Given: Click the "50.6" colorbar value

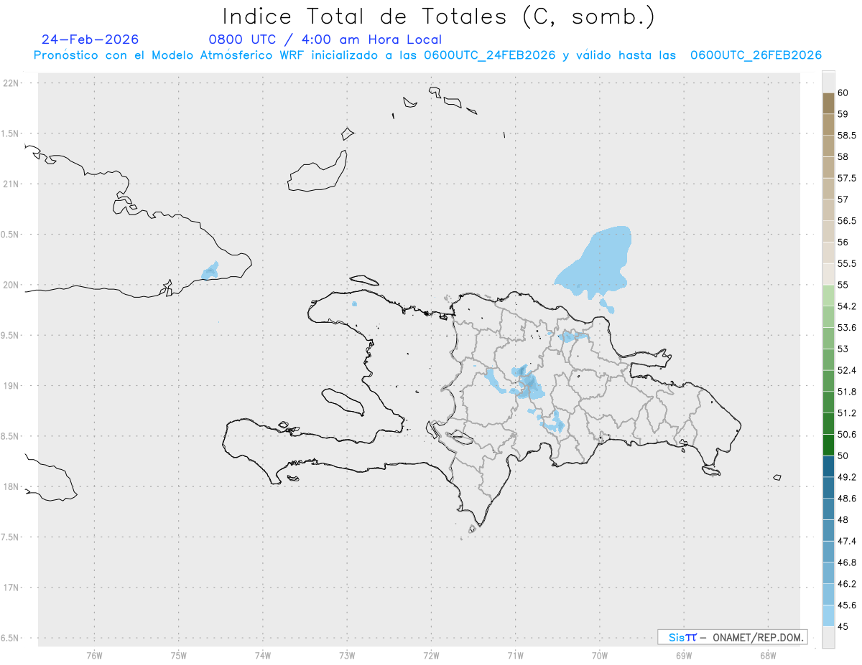Looking at the screenshot, I should point(847,434).
